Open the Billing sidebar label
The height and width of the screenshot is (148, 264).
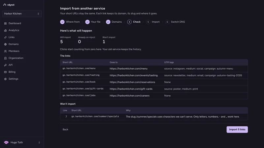coord(12,72)
